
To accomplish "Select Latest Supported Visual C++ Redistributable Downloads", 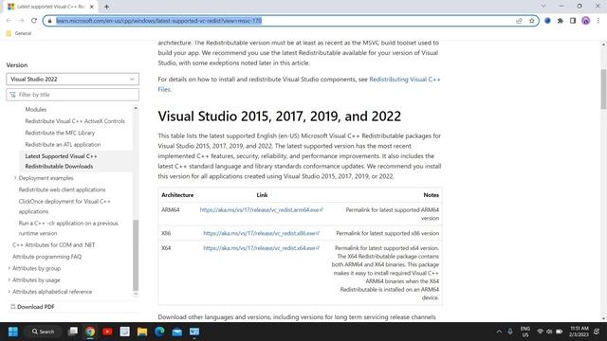I will click(x=61, y=161).
